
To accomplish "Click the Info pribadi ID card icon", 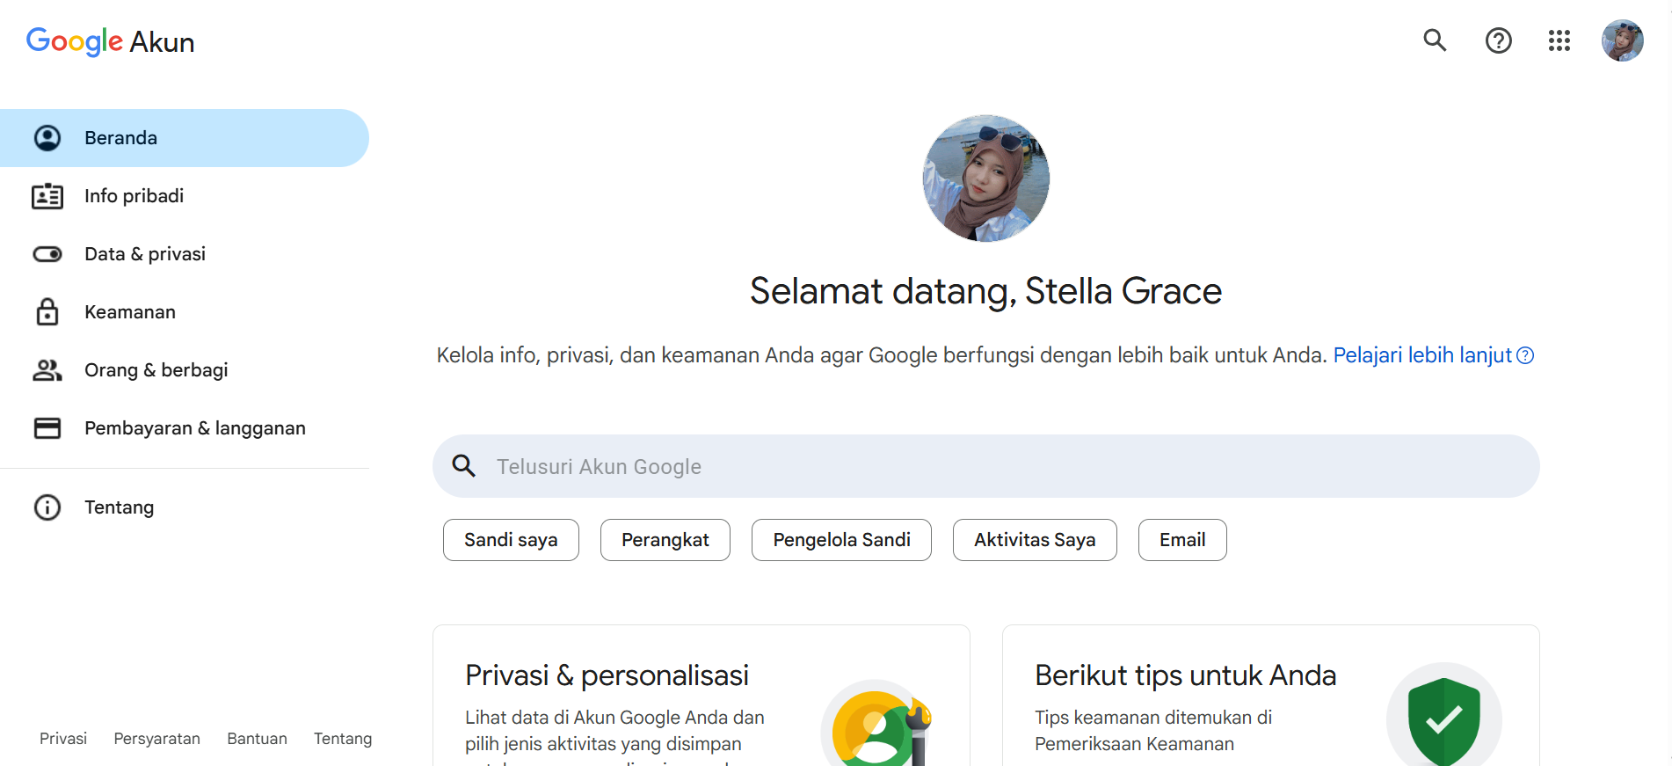I will (47, 196).
